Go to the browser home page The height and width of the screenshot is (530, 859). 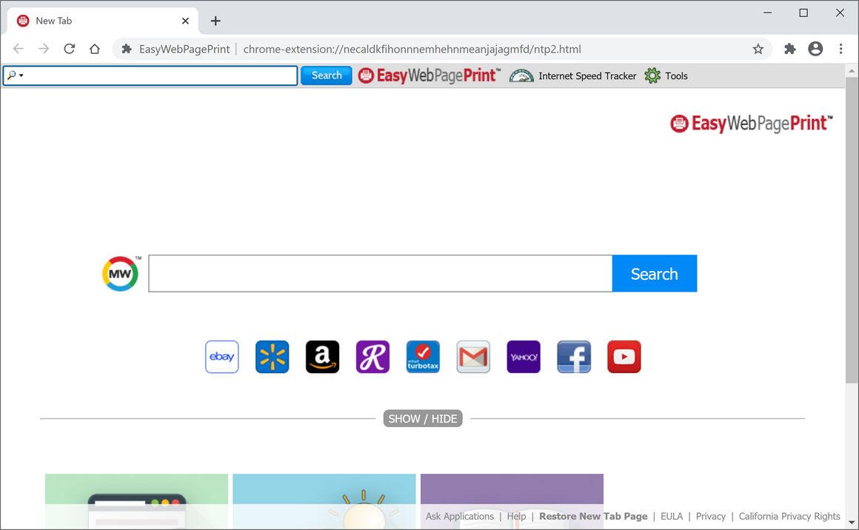pyautogui.click(x=95, y=49)
